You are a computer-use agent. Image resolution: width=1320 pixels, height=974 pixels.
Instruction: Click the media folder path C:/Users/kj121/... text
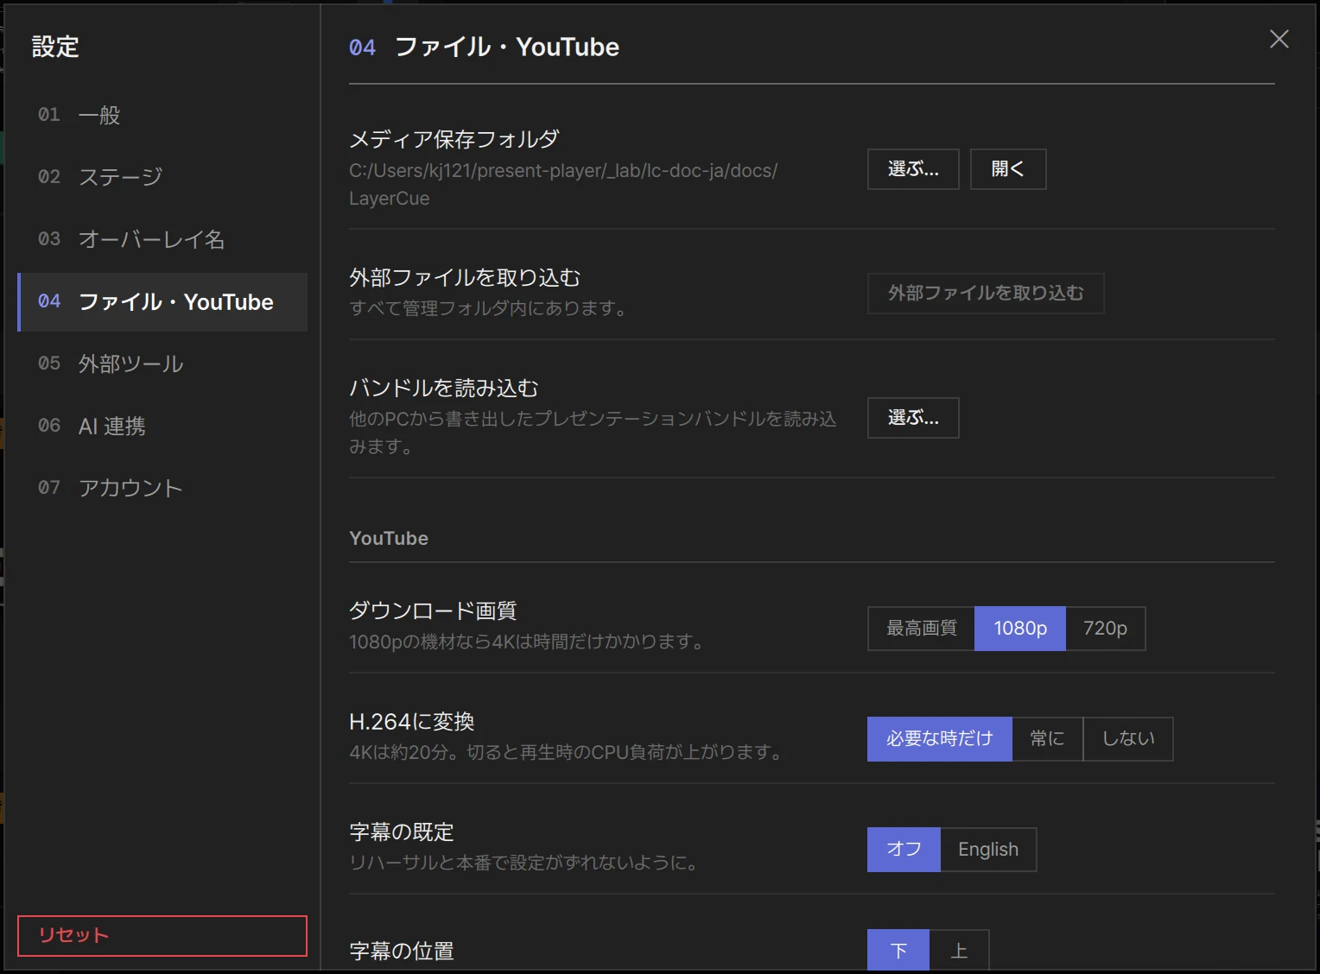click(563, 185)
